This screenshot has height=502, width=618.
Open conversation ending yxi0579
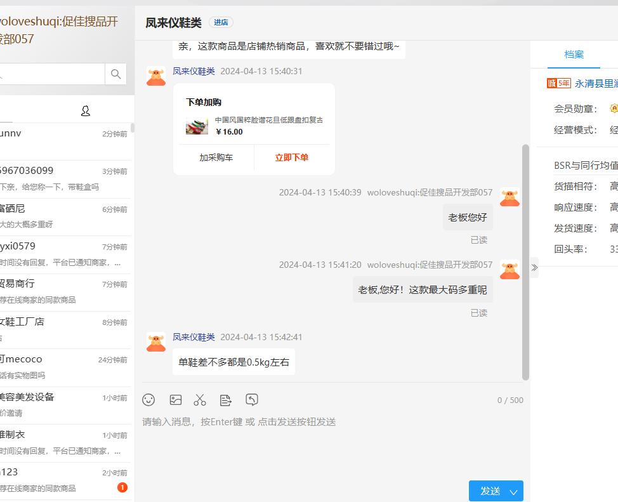tap(65, 254)
